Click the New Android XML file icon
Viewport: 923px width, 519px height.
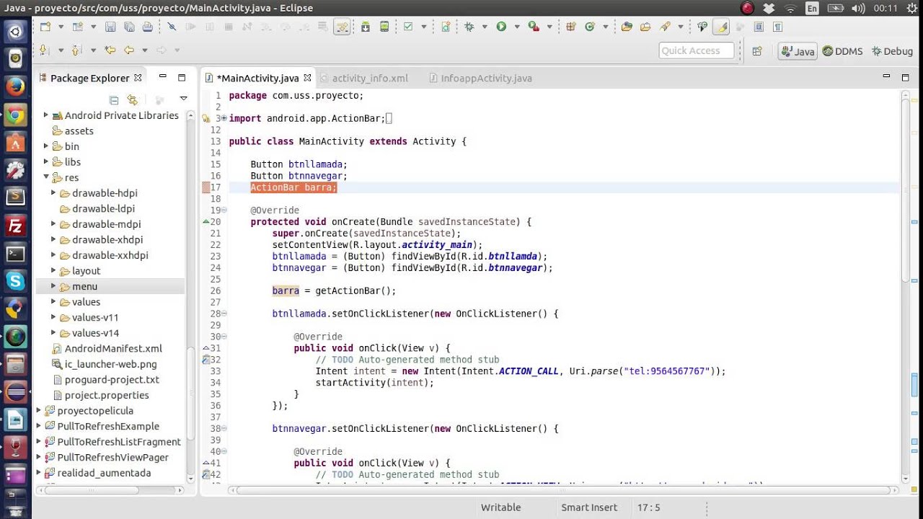click(x=446, y=27)
